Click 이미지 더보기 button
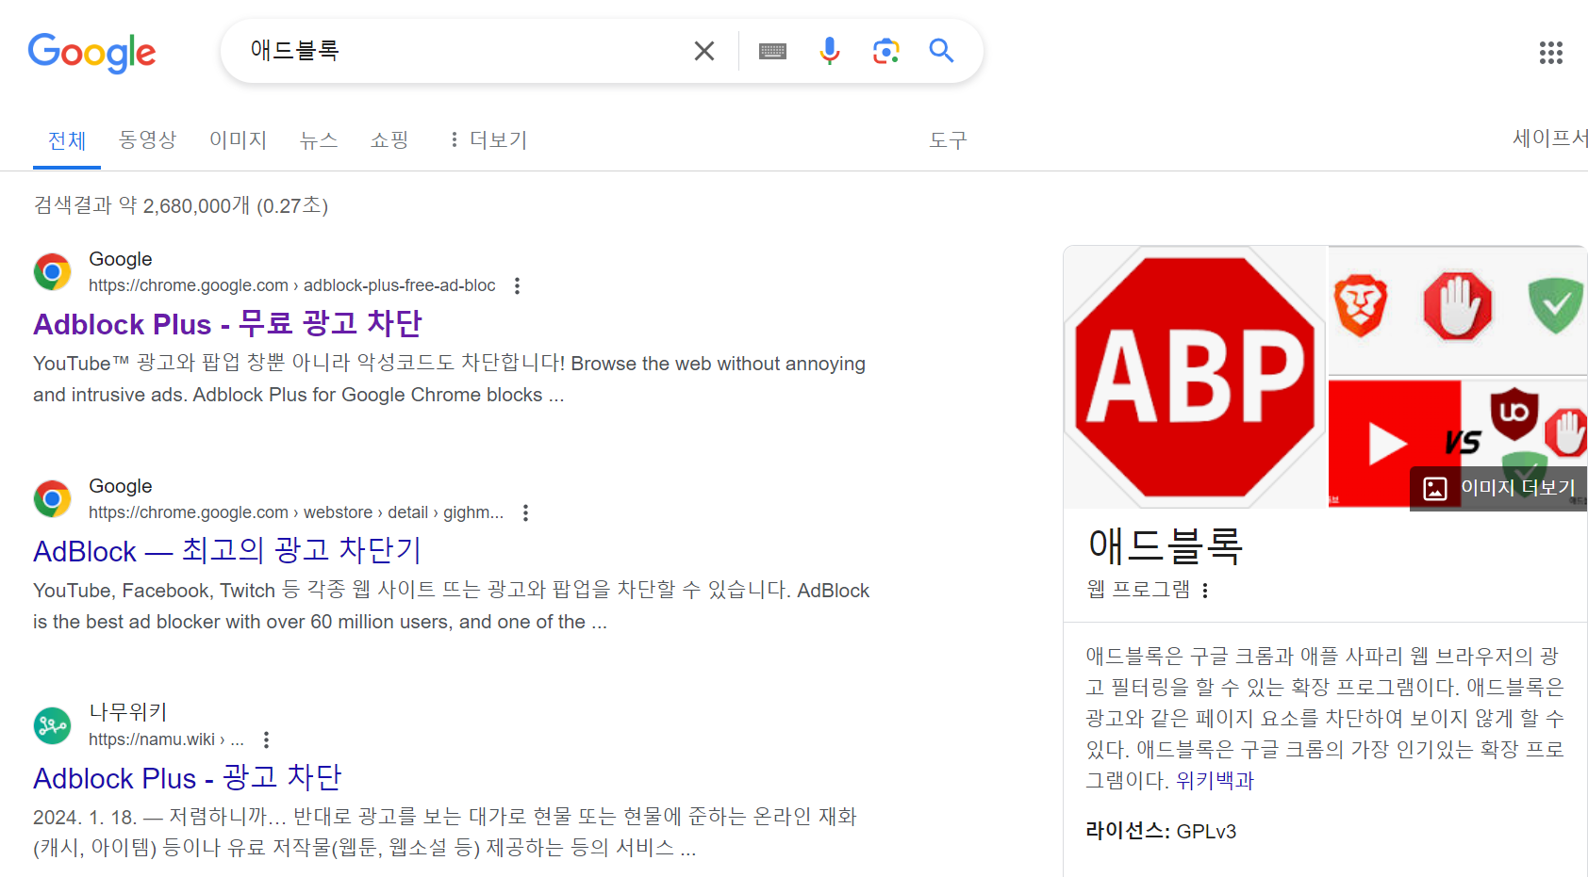 (1498, 488)
